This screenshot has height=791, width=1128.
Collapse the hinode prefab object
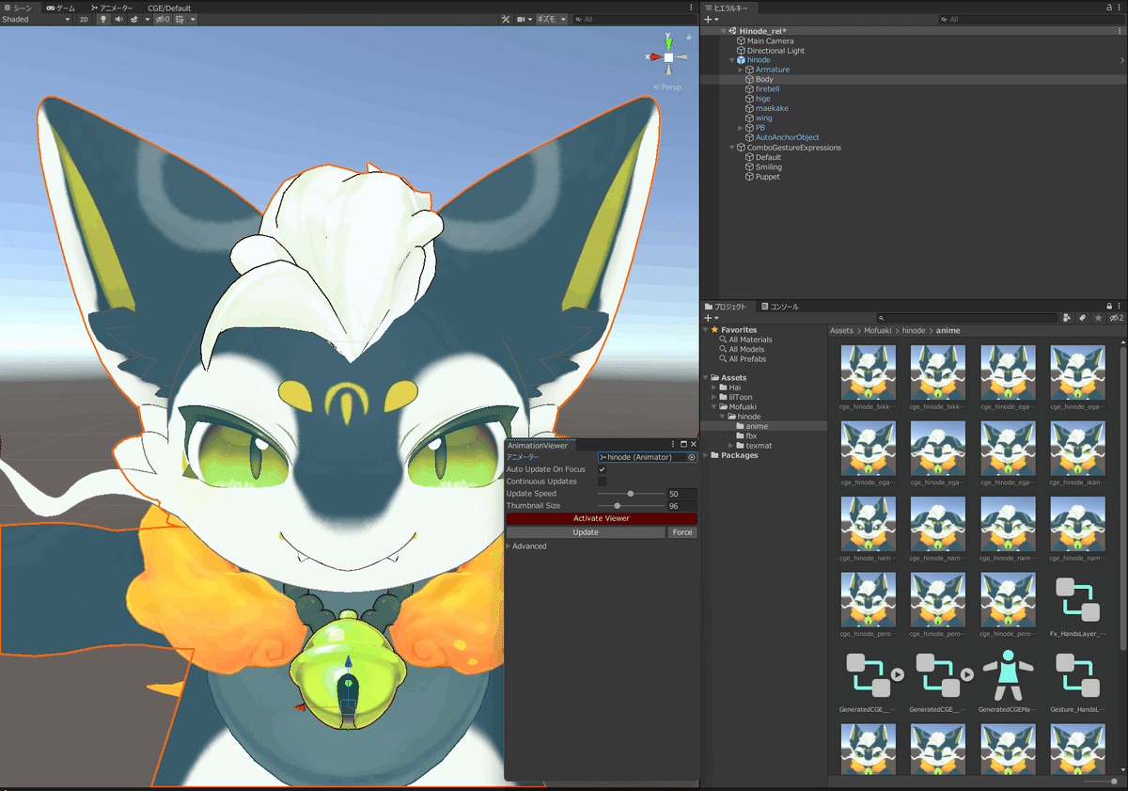tap(732, 60)
